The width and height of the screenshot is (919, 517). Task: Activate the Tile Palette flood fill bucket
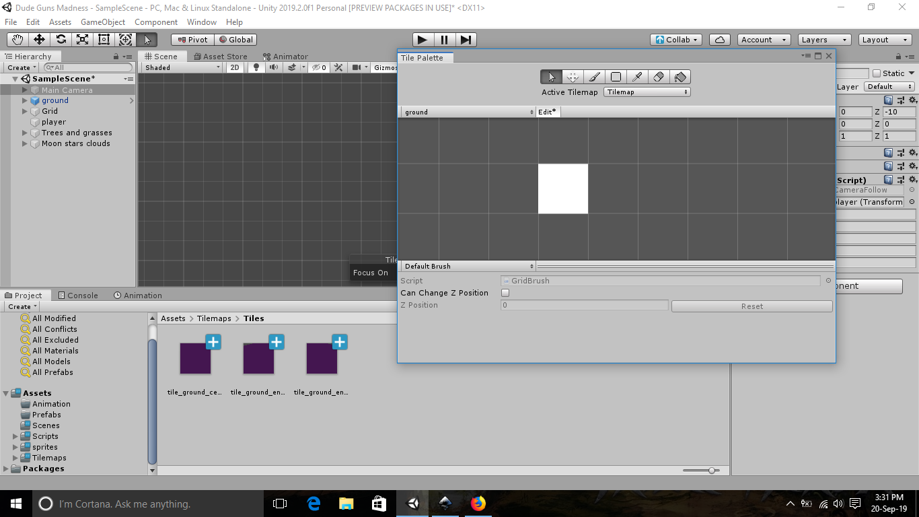(x=680, y=77)
